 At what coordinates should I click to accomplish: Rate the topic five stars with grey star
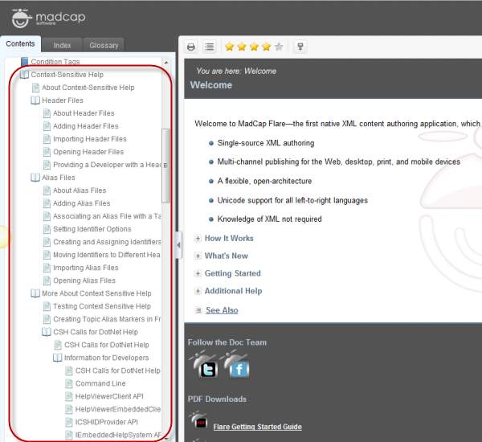[279, 47]
